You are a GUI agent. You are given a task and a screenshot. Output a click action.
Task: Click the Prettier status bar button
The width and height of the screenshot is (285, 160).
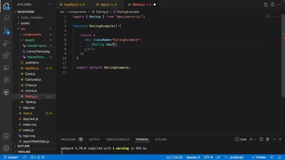(259, 157)
